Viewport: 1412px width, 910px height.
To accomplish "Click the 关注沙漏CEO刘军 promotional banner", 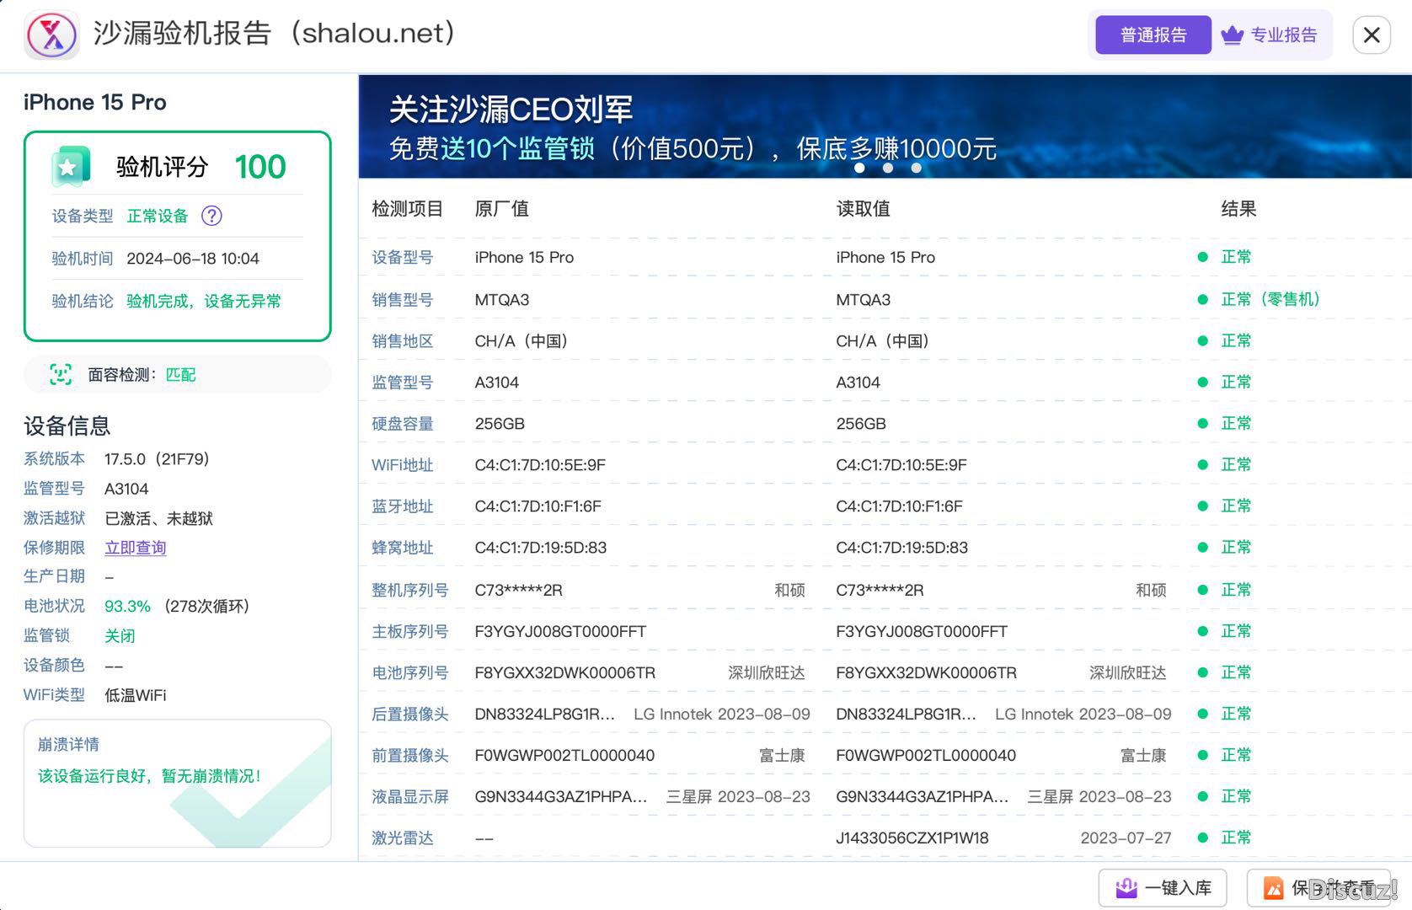I will click(x=885, y=126).
